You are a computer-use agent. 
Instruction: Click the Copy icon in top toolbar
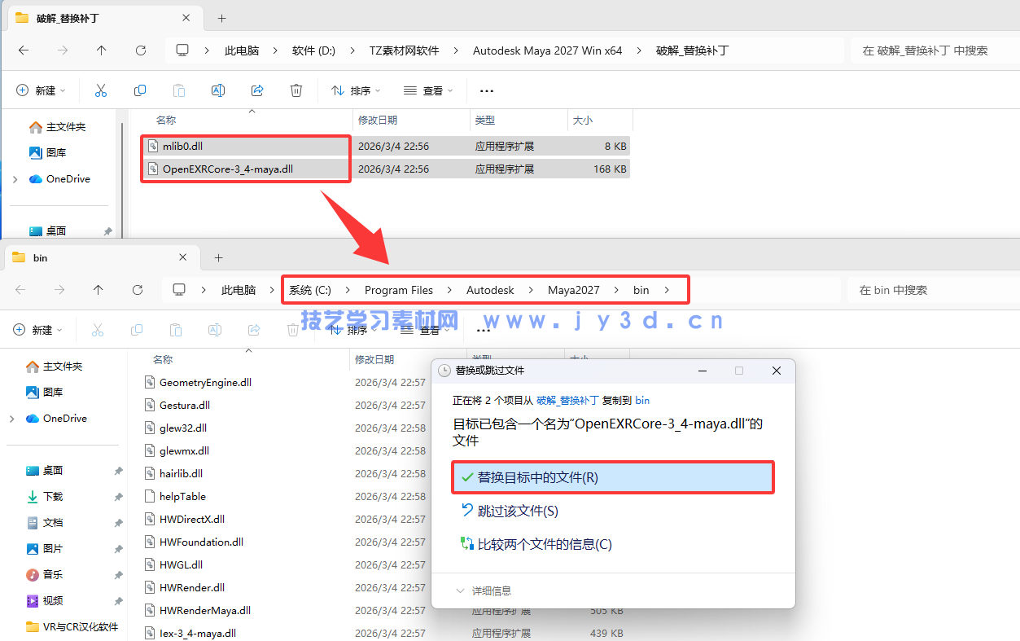click(140, 90)
